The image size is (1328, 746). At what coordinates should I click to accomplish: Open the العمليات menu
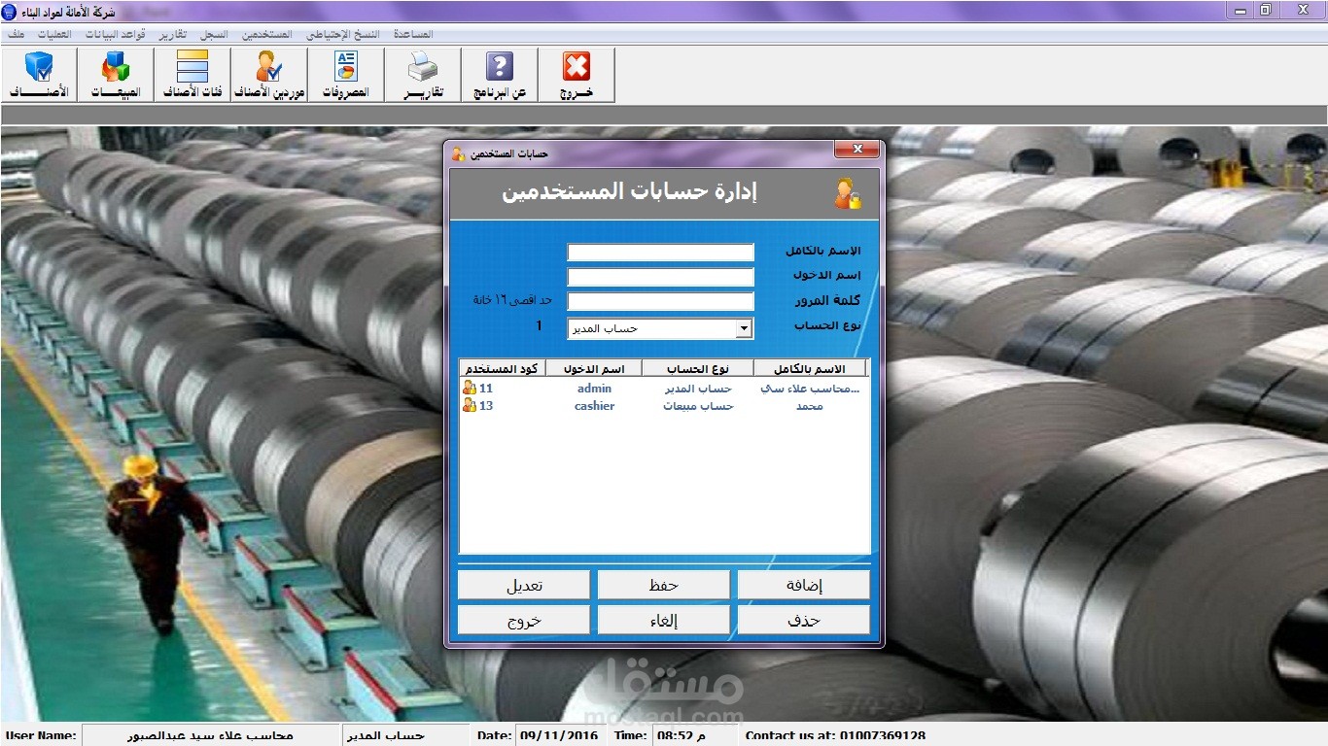pos(53,34)
